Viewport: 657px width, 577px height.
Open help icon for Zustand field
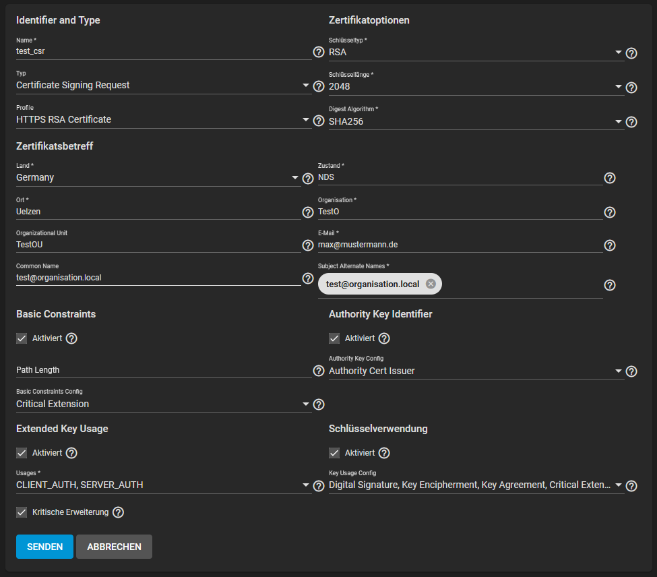click(x=609, y=178)
